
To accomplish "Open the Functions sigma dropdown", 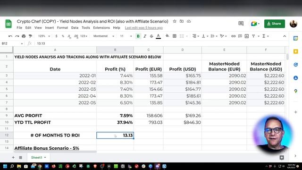I will [x=265, y=36].
